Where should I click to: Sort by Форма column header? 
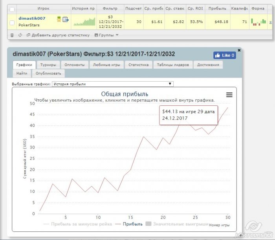[258, 8]
